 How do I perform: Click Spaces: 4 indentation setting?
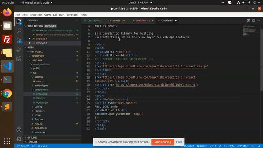click(202, 146)
